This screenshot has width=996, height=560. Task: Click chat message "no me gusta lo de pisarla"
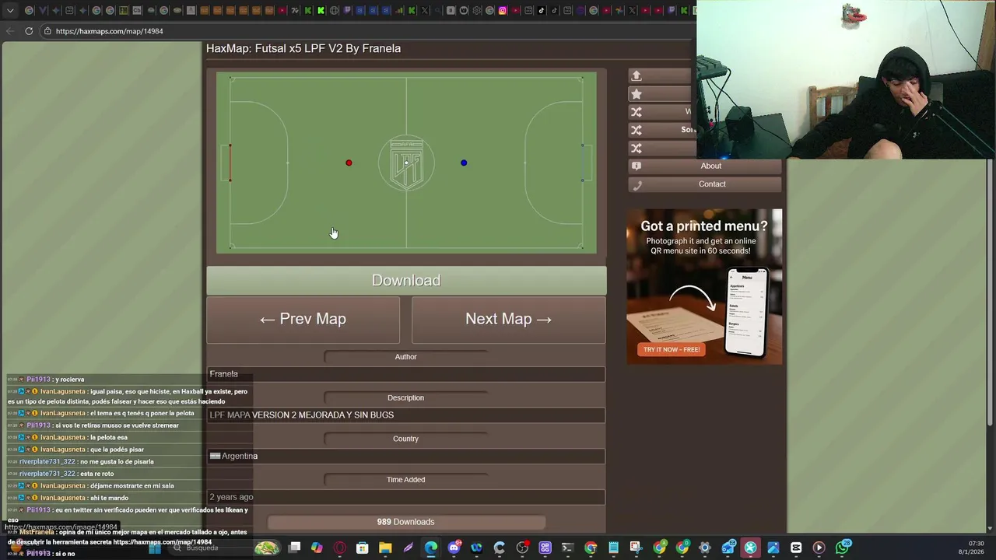(x=117, y=462)
